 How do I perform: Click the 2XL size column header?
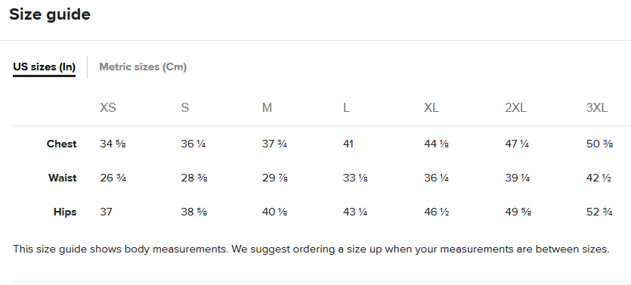tap(515, 108)
